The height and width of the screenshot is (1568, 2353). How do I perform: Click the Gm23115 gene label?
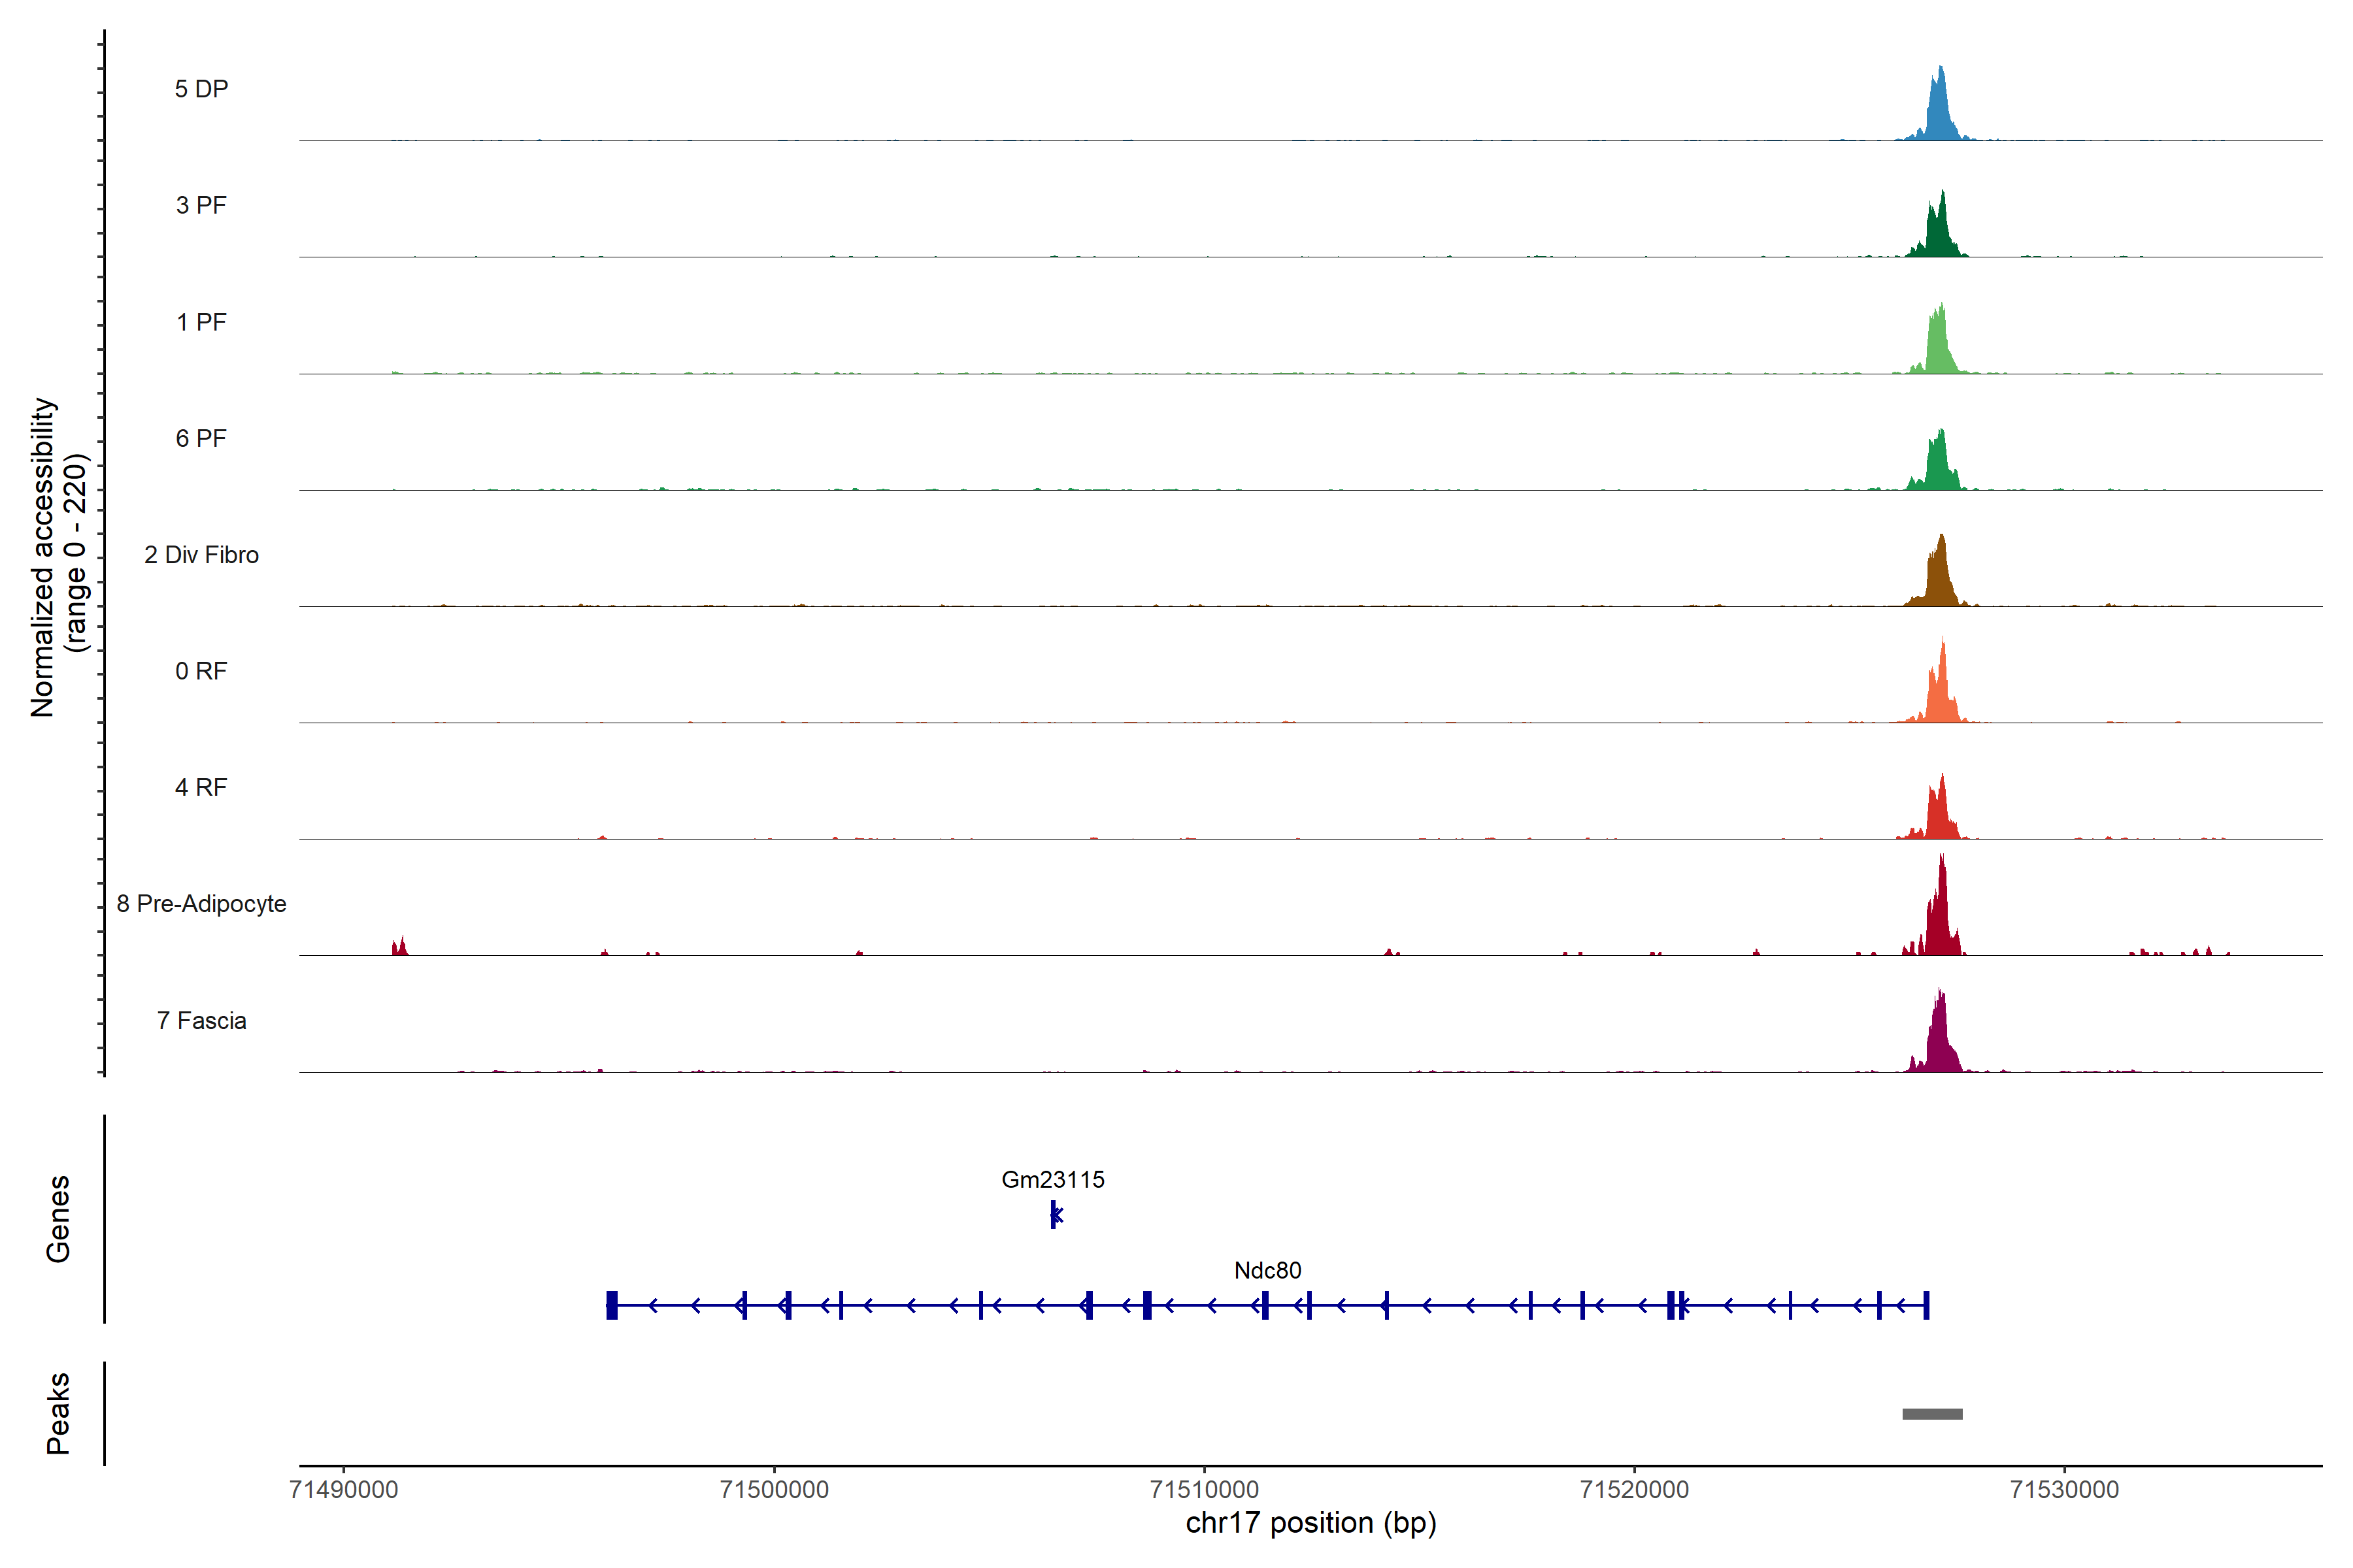click(1052, 1179)
